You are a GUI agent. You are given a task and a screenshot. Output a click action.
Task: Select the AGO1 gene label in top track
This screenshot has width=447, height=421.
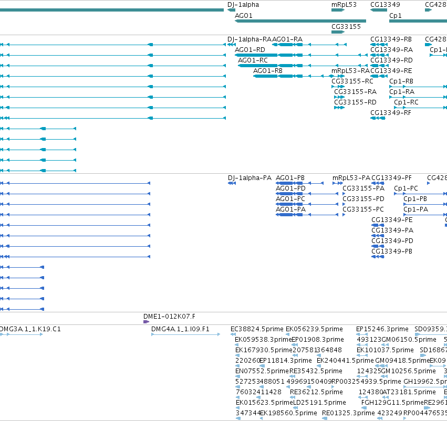243,15
